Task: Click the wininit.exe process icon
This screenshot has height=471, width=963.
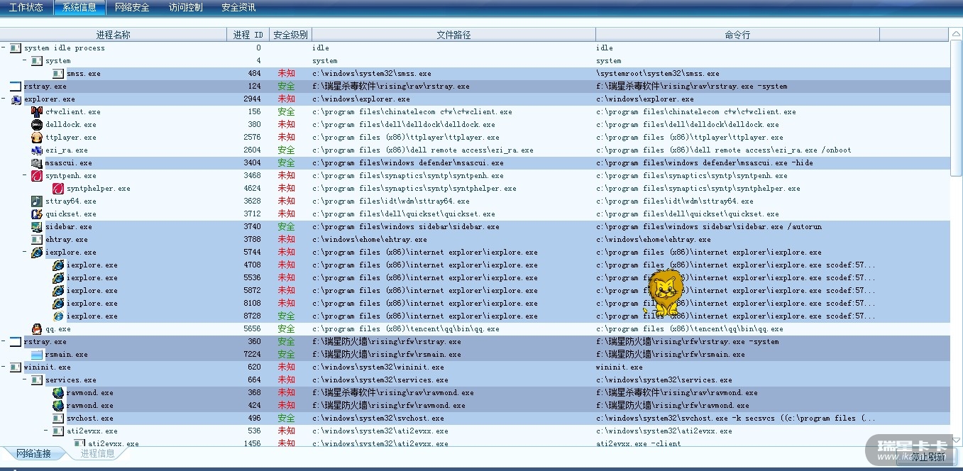Action: 16,367
